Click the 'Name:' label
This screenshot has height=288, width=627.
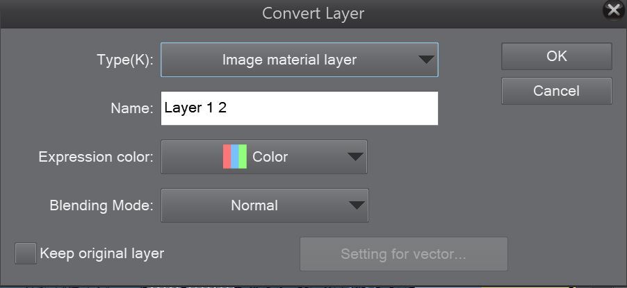click(x=132, y=109)
